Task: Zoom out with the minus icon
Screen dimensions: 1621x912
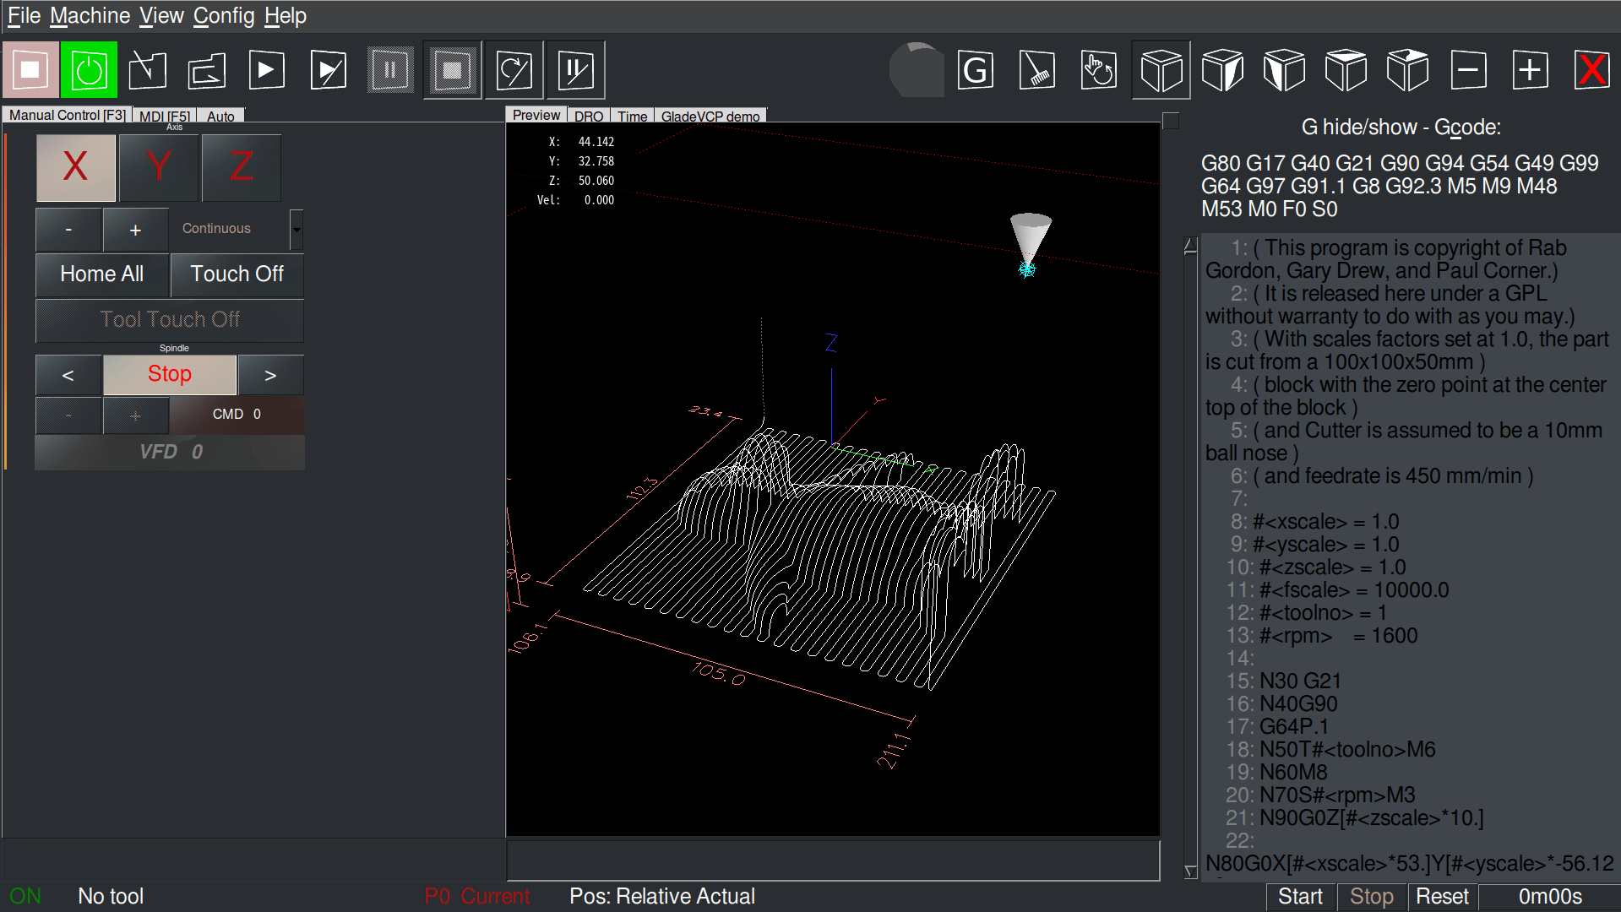Action: pyautogui.click(x=1469, y=70)
